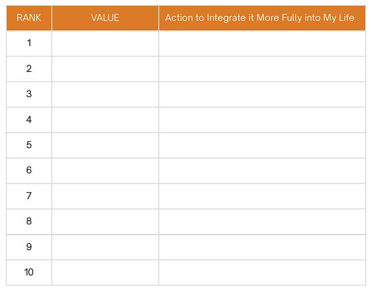This screenshot has width=371, height=290.
Task: Click the Action cell in row 7
Action: 262,196
